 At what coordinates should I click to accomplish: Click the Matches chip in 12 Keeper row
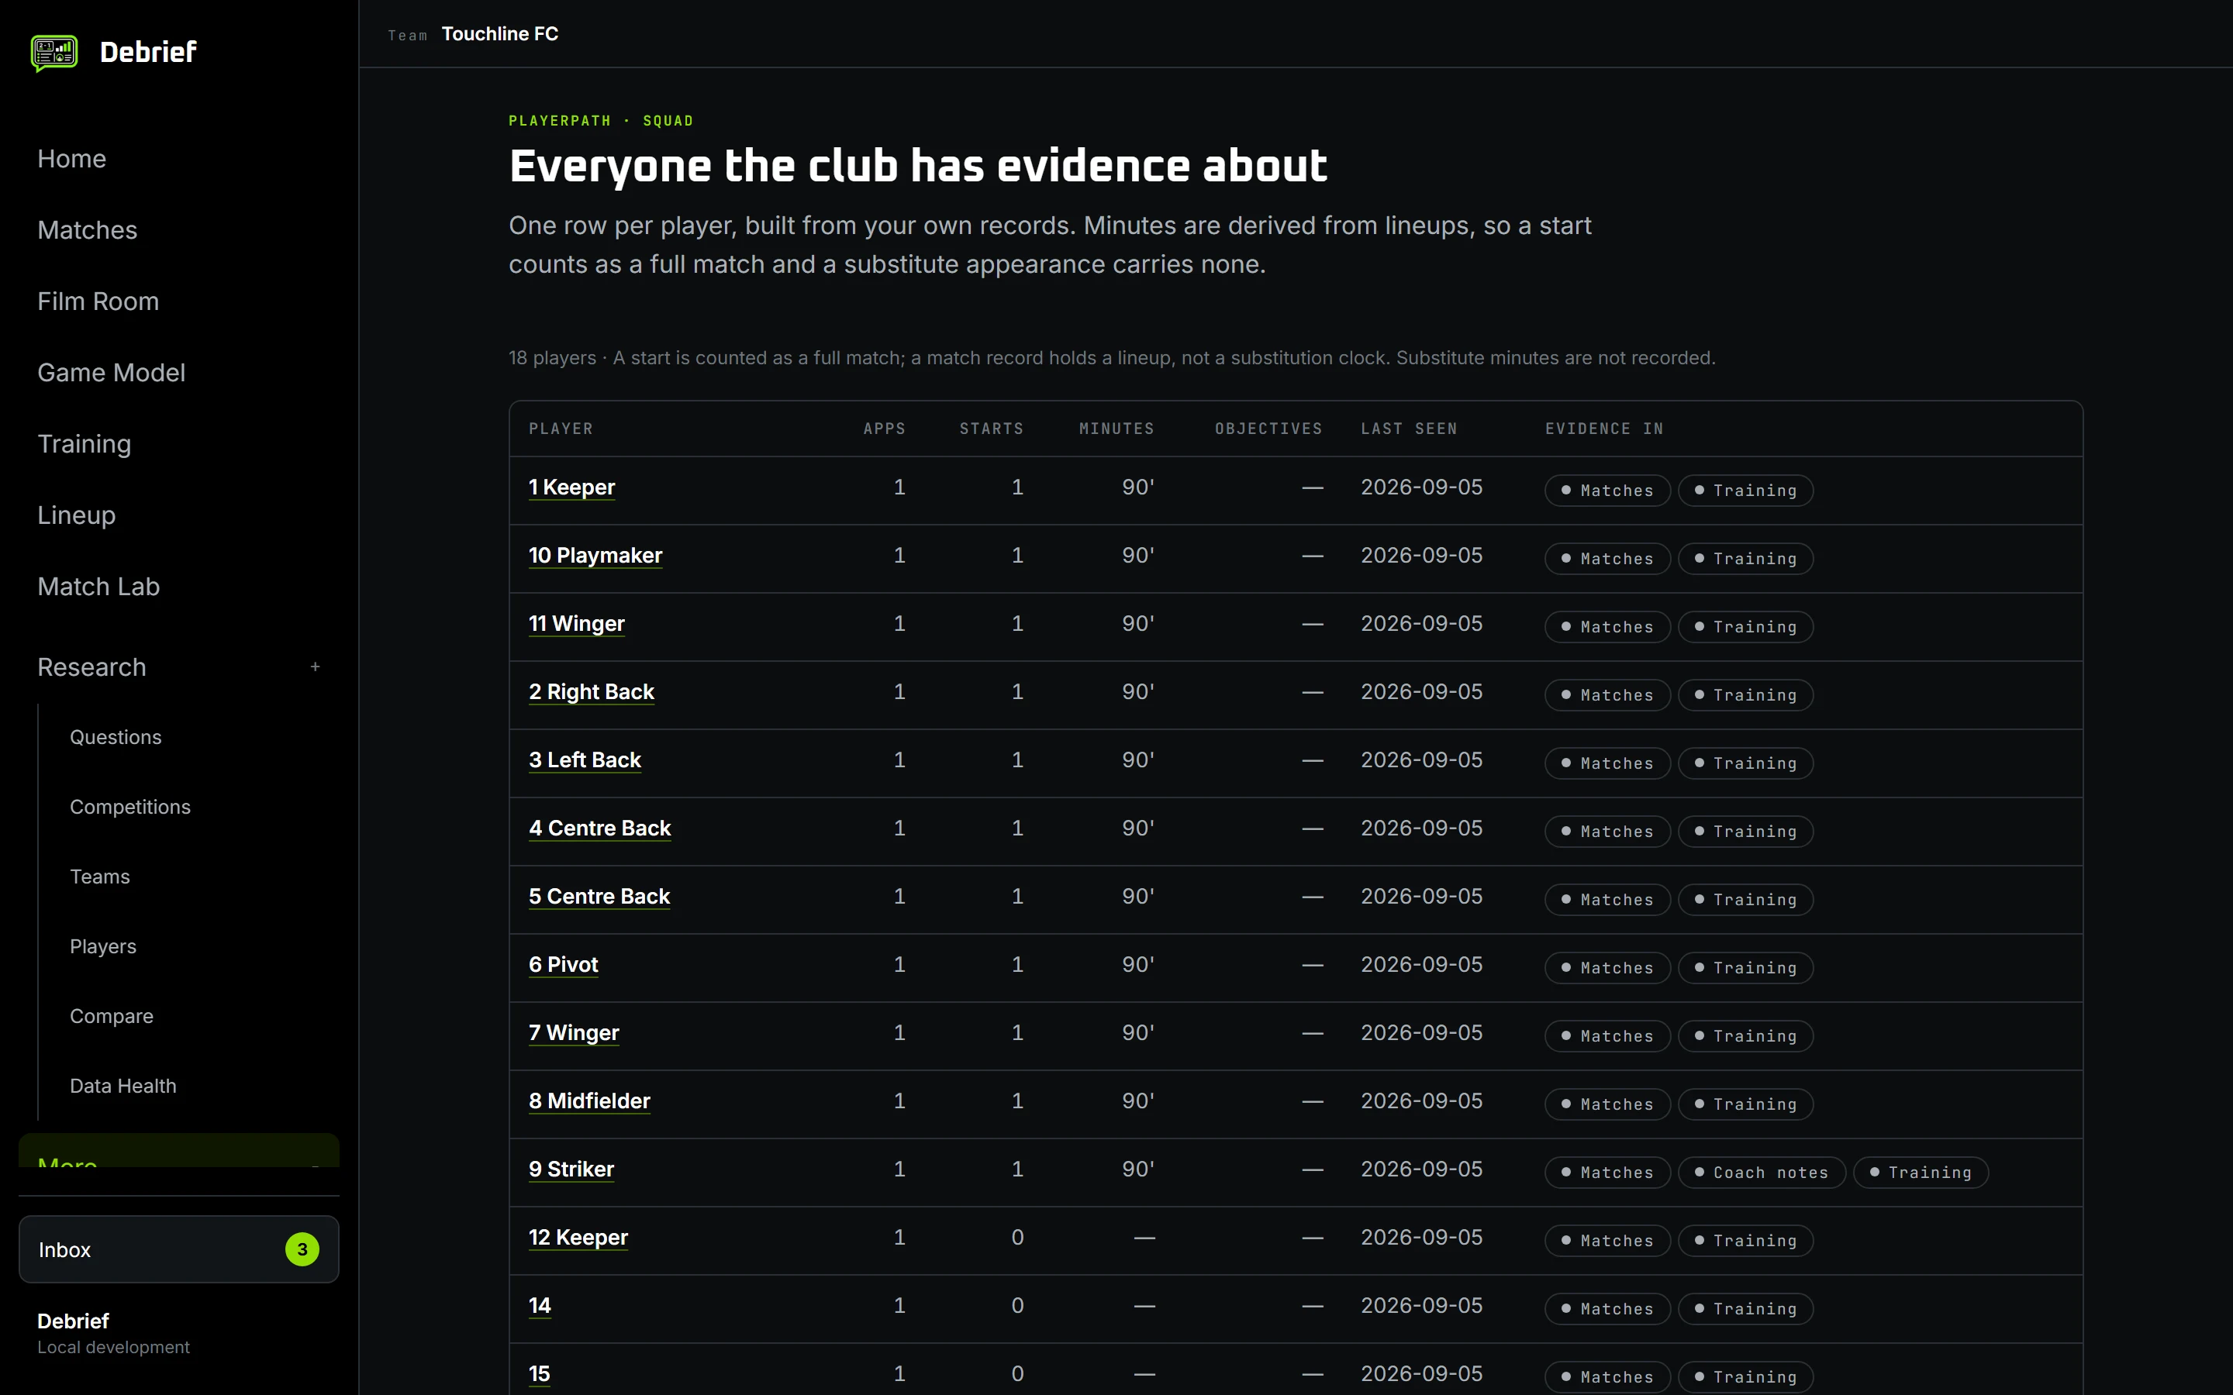(1607, 1241)
